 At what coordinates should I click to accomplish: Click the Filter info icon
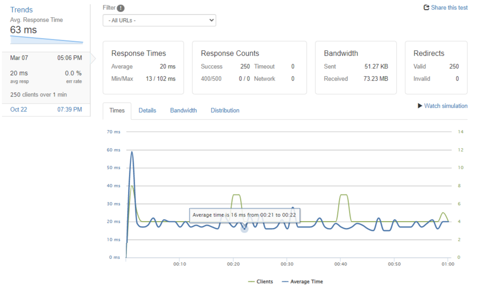click(121, 7)
